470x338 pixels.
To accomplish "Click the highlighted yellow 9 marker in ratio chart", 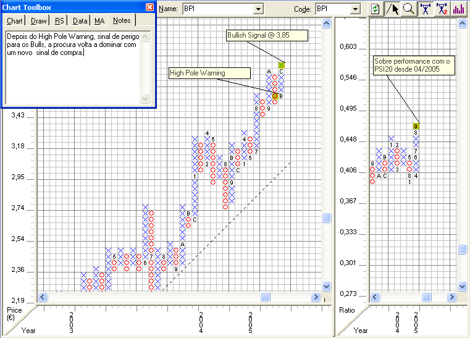I will click(416, 126).
